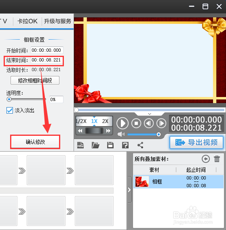Collapse the preview panel chevron
The image size is (226, 230).
click(x=150, y=114)
